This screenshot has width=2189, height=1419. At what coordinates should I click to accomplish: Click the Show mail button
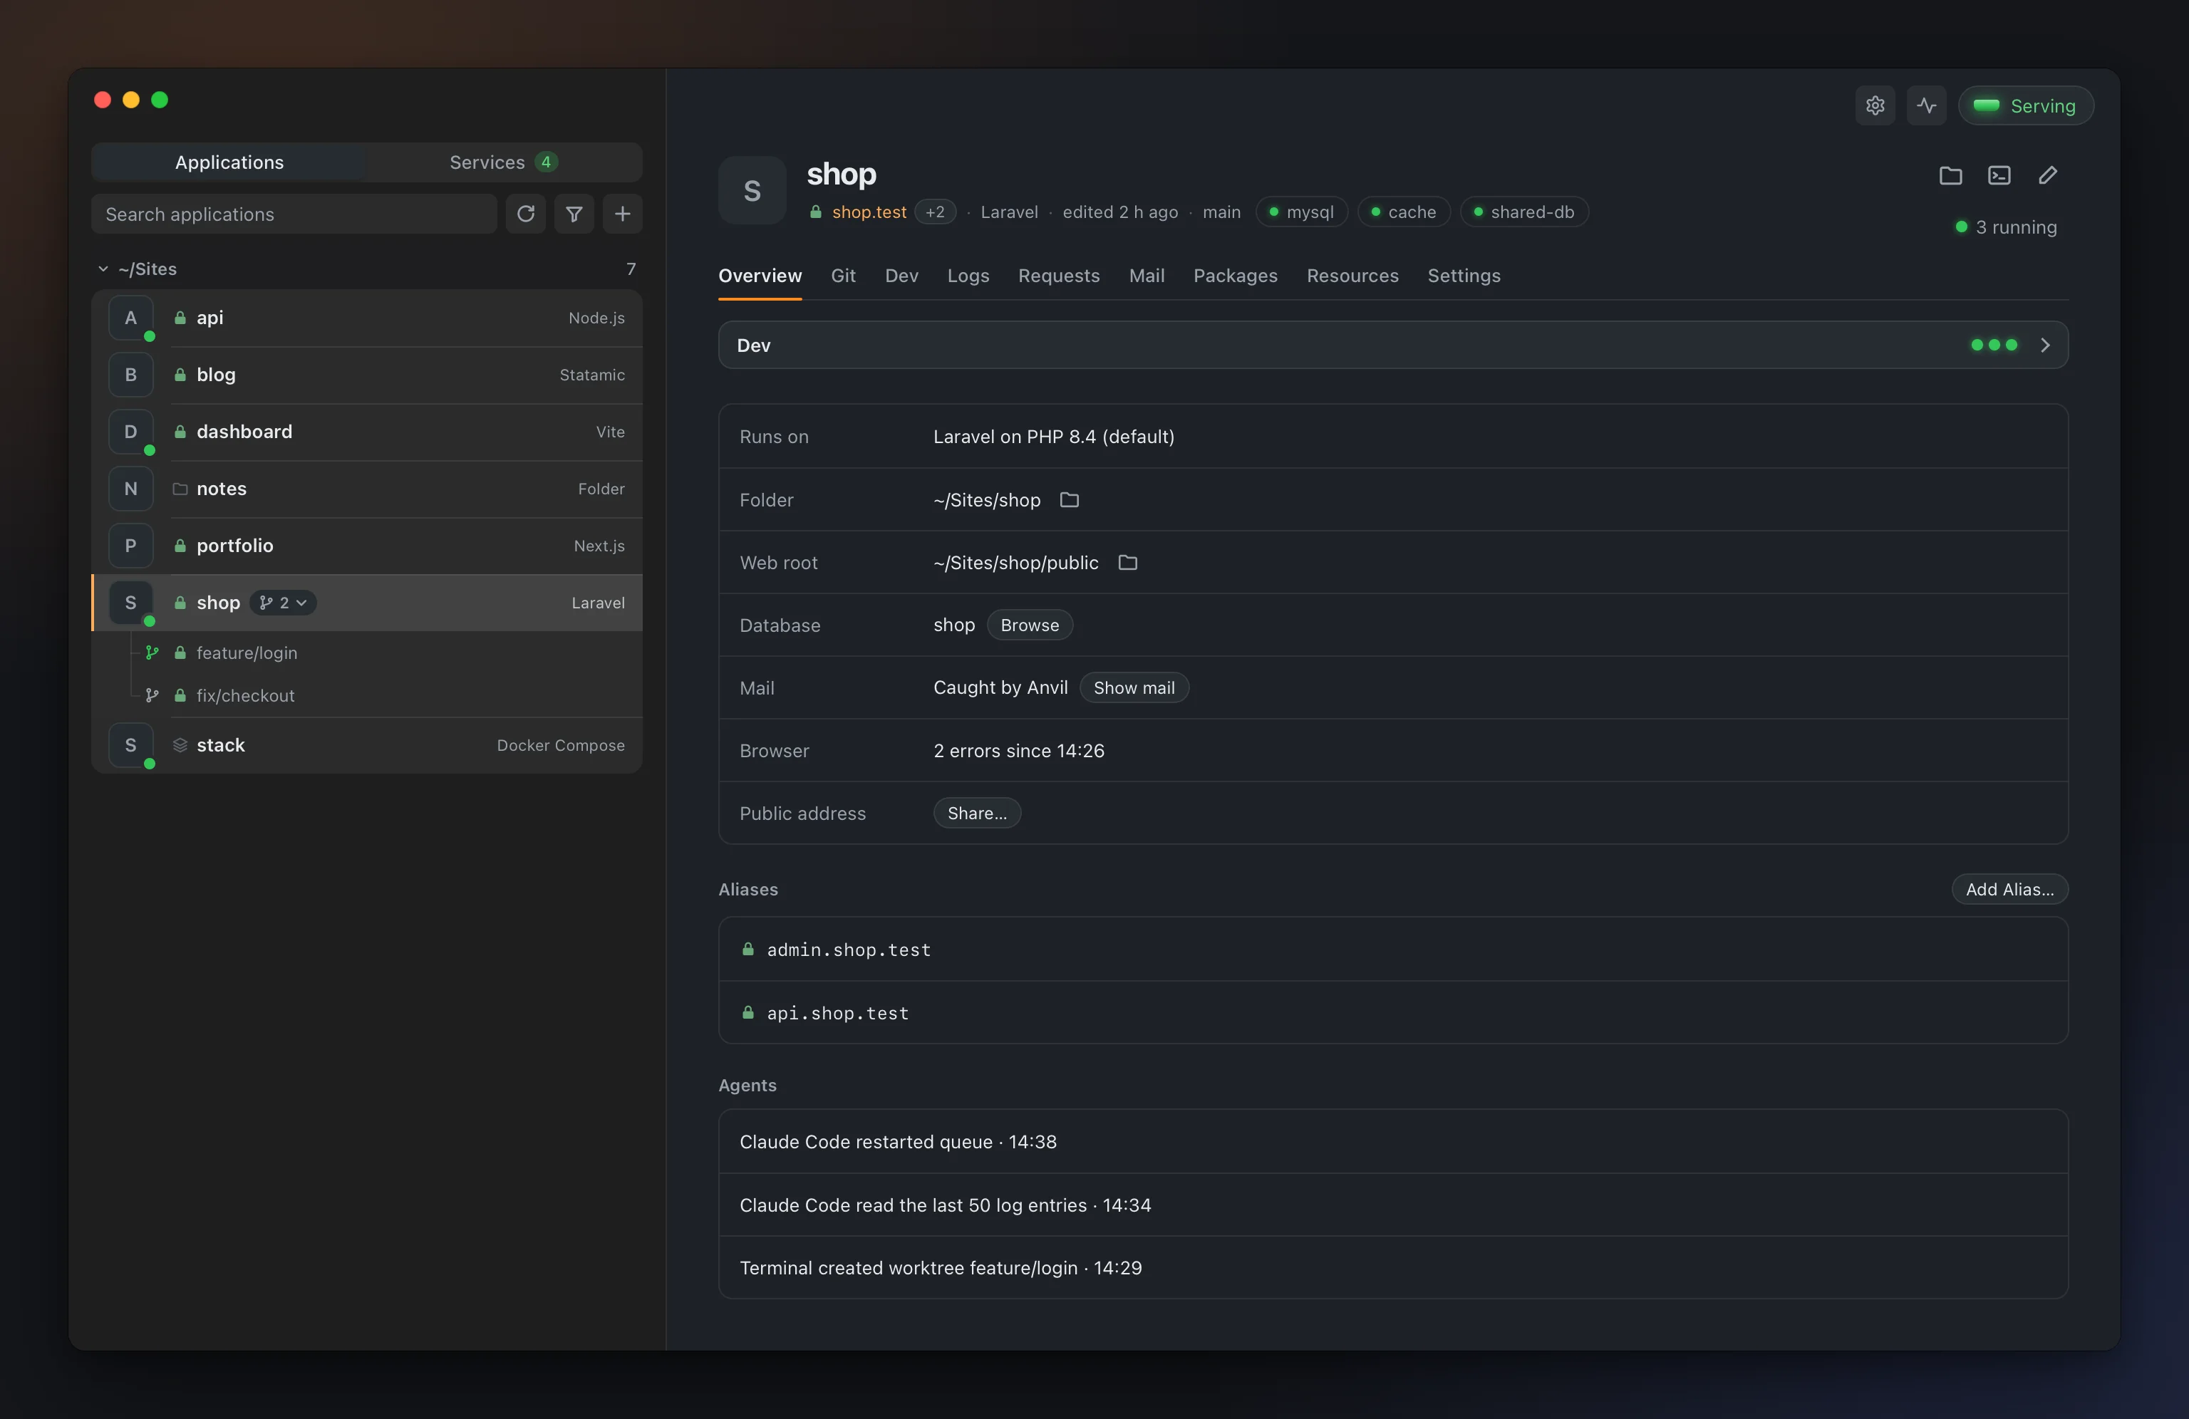click(x=1133, y=688)
